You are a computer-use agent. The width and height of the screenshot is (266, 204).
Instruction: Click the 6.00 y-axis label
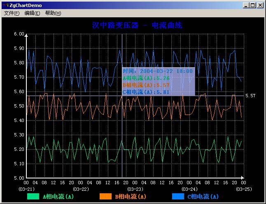19,34
